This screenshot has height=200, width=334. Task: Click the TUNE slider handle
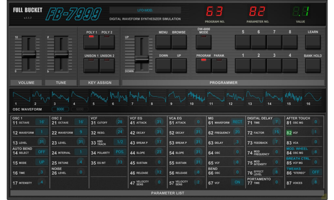(x=61, y=54)
